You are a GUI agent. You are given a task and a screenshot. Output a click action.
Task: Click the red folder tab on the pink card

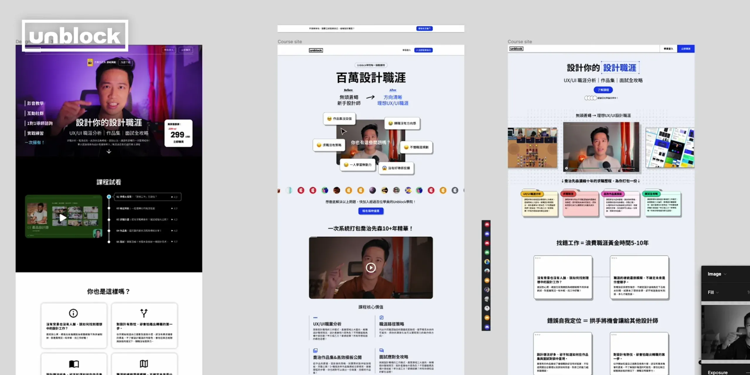point(568,194)
